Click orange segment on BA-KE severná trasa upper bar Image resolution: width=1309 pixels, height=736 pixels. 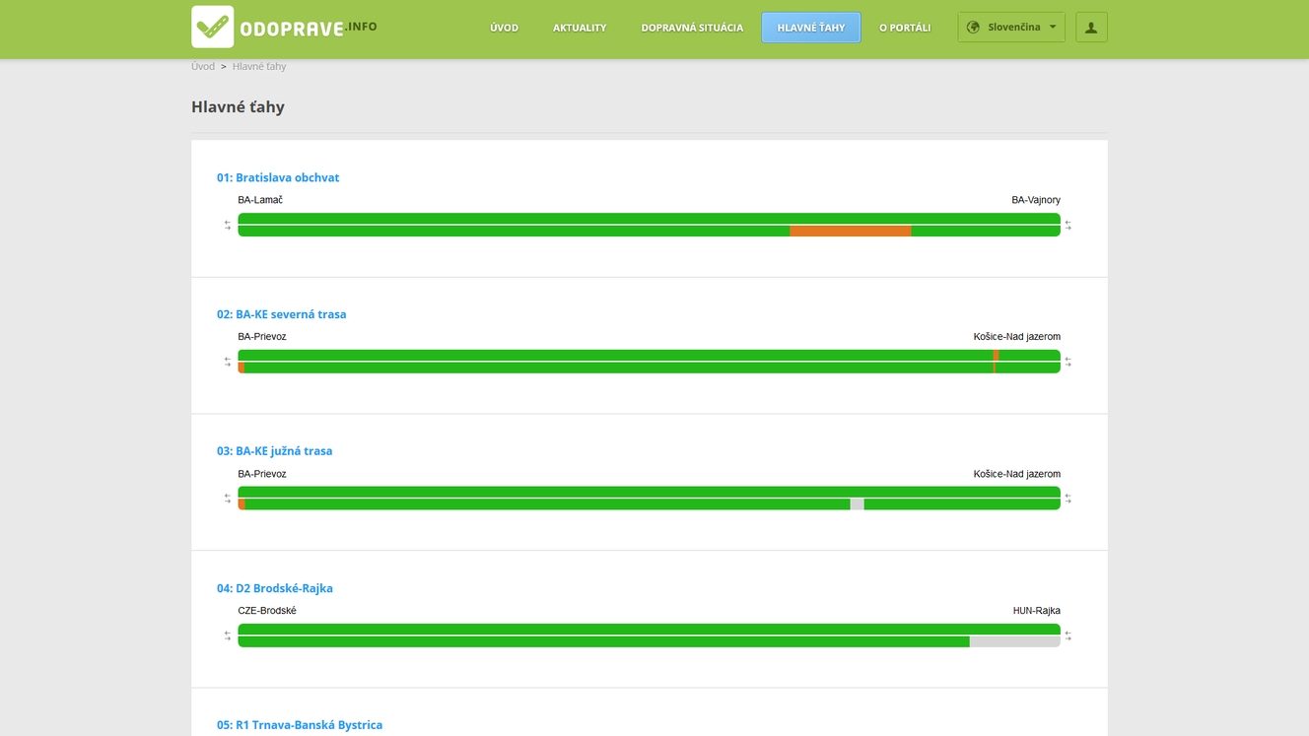click(997, 355)
